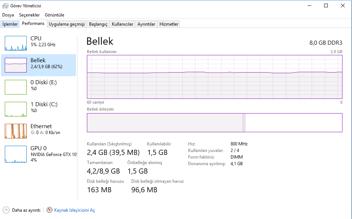This screenshot has width=352, height=219.
Task: Open the Kullanıcılar tab
Action: click(122, 24)
